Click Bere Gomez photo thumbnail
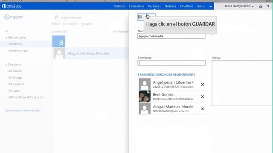This screenshot has height=153, width=273. pos(145,96)
